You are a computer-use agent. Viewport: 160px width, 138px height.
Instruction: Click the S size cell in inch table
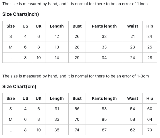click(11, 36)
